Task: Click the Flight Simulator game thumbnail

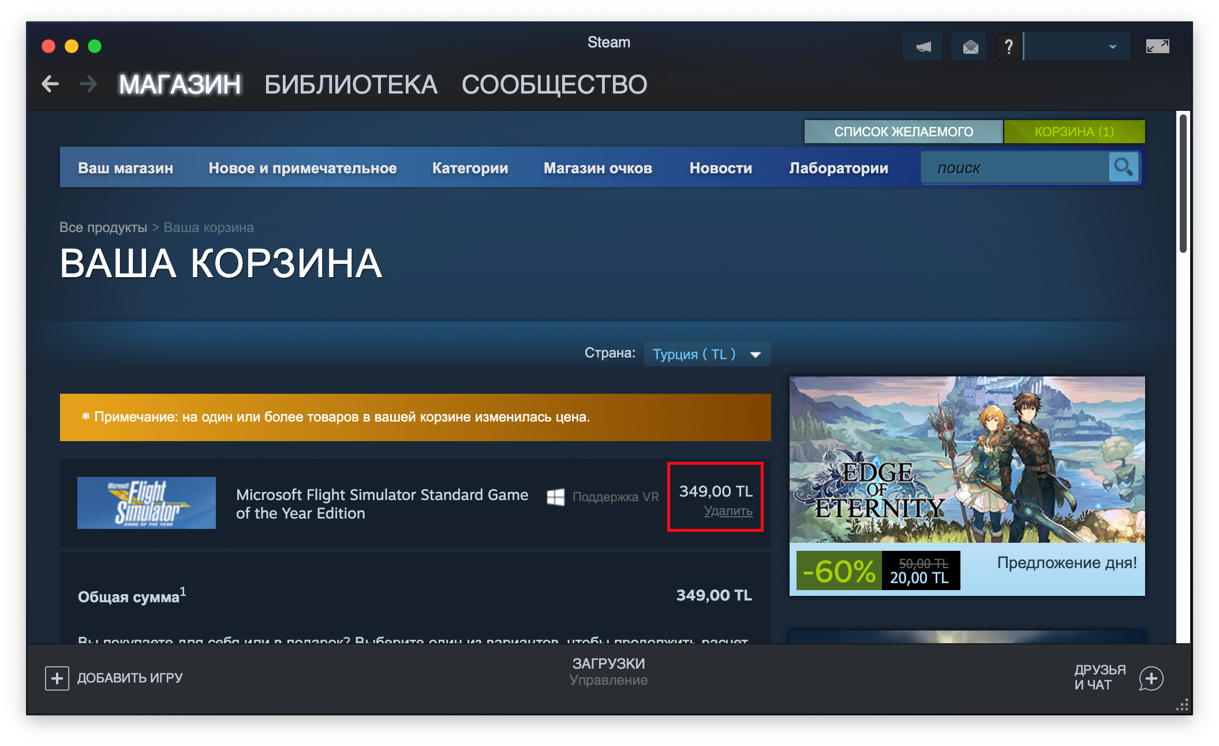Action: [x=147, y=503]
